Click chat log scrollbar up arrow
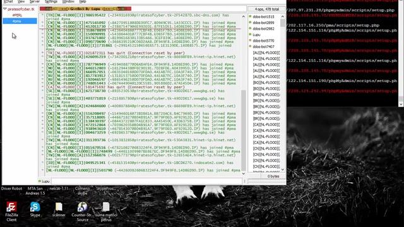The height and width of the screenshot is (227, 404). coord(244,16)
